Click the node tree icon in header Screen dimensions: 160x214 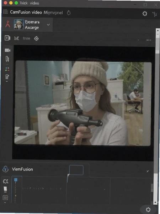point(154,14)
